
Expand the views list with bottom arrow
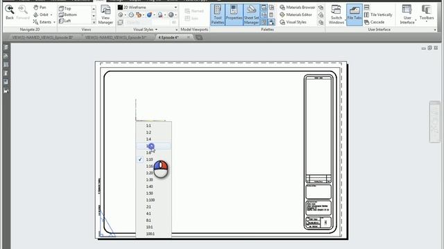tap(94, 21)
